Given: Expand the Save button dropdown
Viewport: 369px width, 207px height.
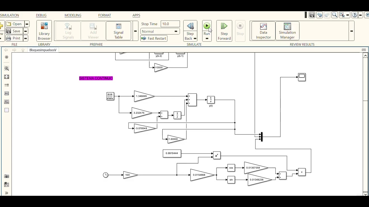Looking at the screenshot, I should point(26,31).
